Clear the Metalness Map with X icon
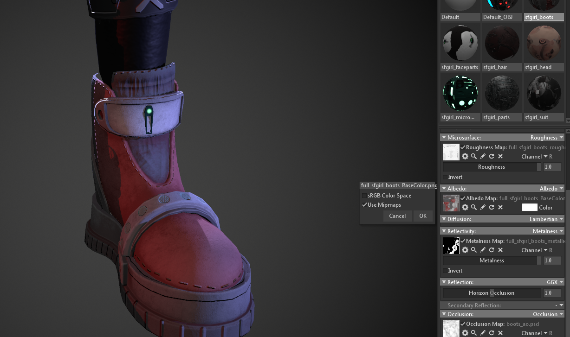 tap(500, 250)
